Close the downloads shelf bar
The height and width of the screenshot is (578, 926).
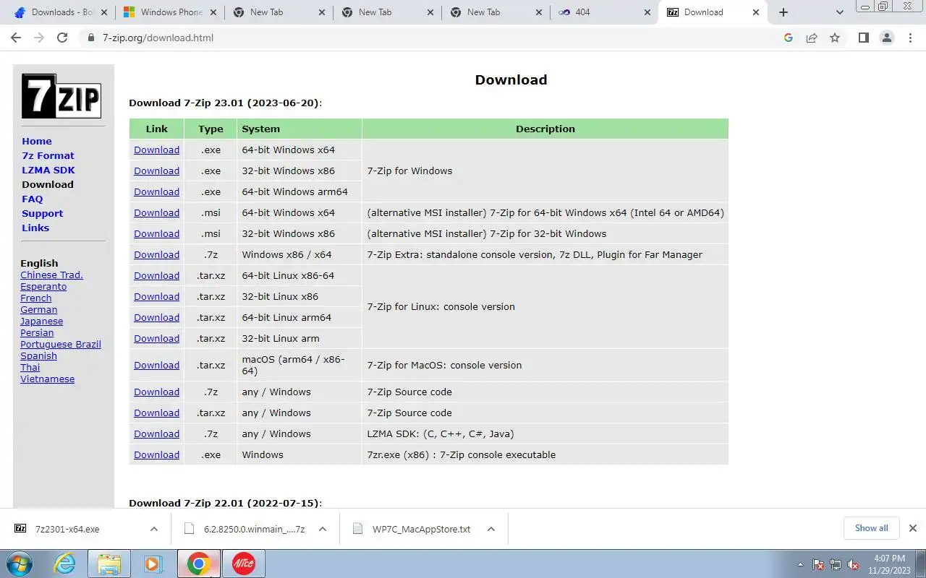(x=913, y=528)
